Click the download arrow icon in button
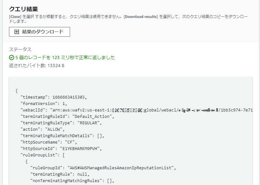The image size is (260, 185). pos(17,32)
